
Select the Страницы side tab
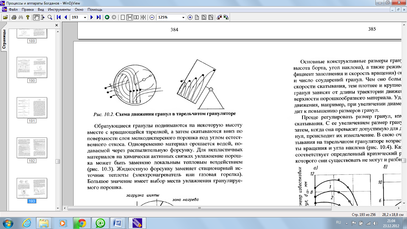coord(4,39)
